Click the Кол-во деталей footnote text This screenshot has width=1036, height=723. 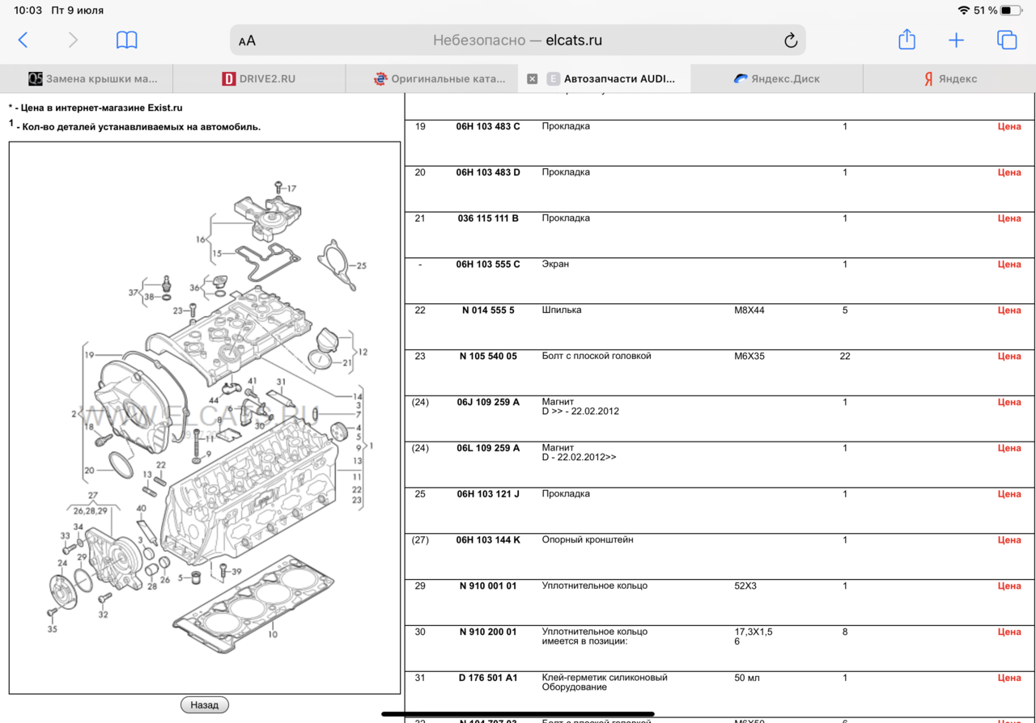point(134,126)
